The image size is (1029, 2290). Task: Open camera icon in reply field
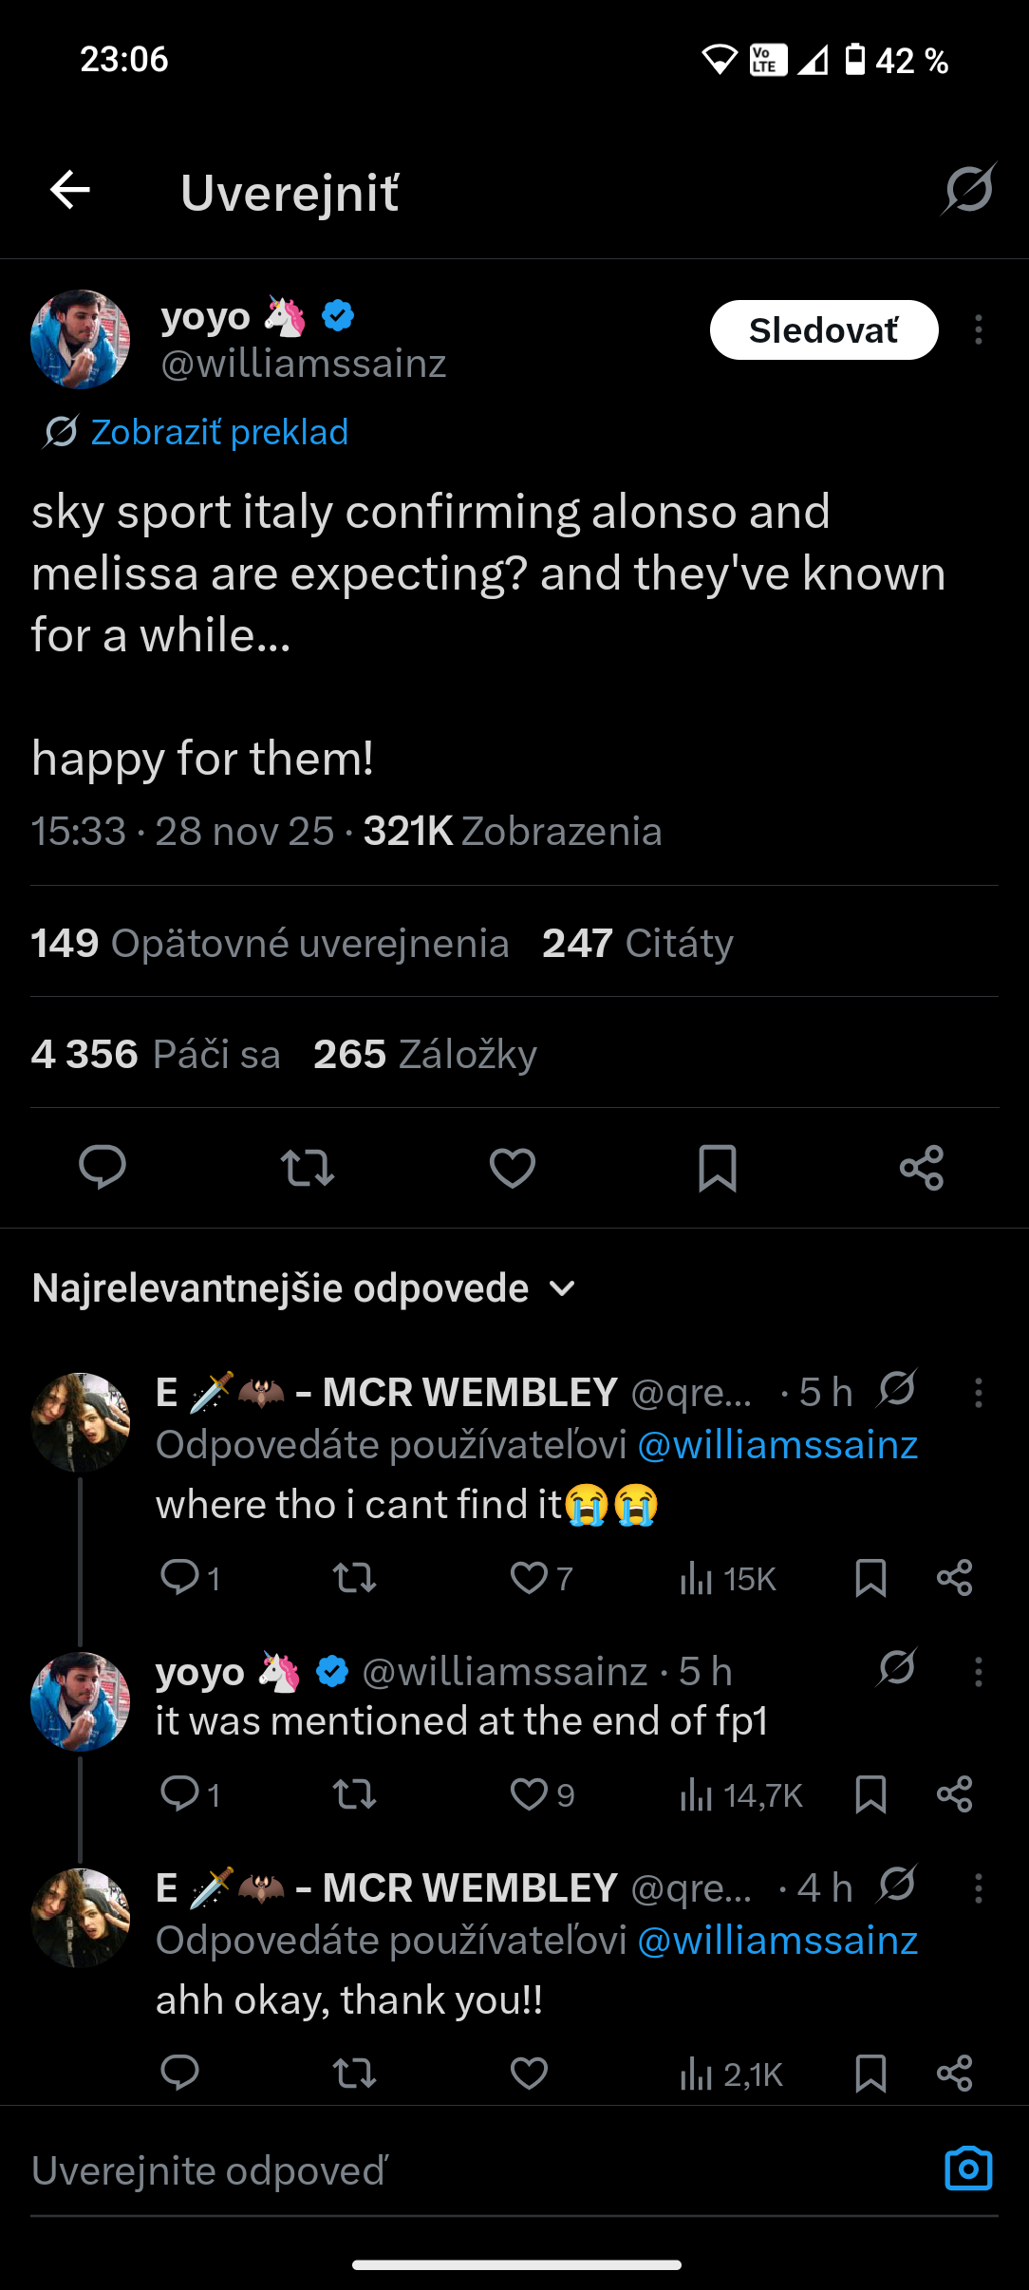(968, 2169)
